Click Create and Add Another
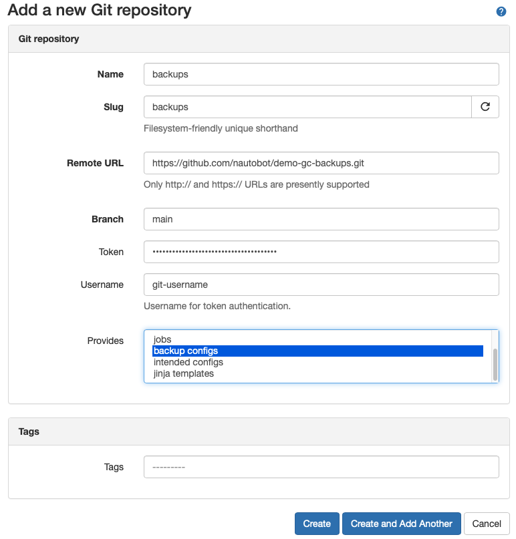This screenshot has height=539, width=516. 401,524
